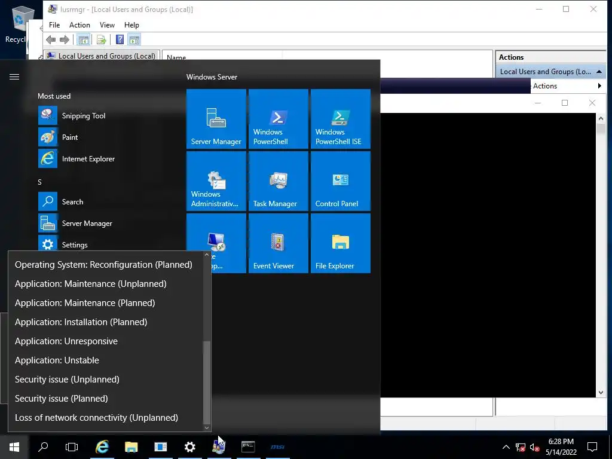Open Server Manager from the S list
The width and height of the screenshot is (612, 459).
(x=105, y=224)
